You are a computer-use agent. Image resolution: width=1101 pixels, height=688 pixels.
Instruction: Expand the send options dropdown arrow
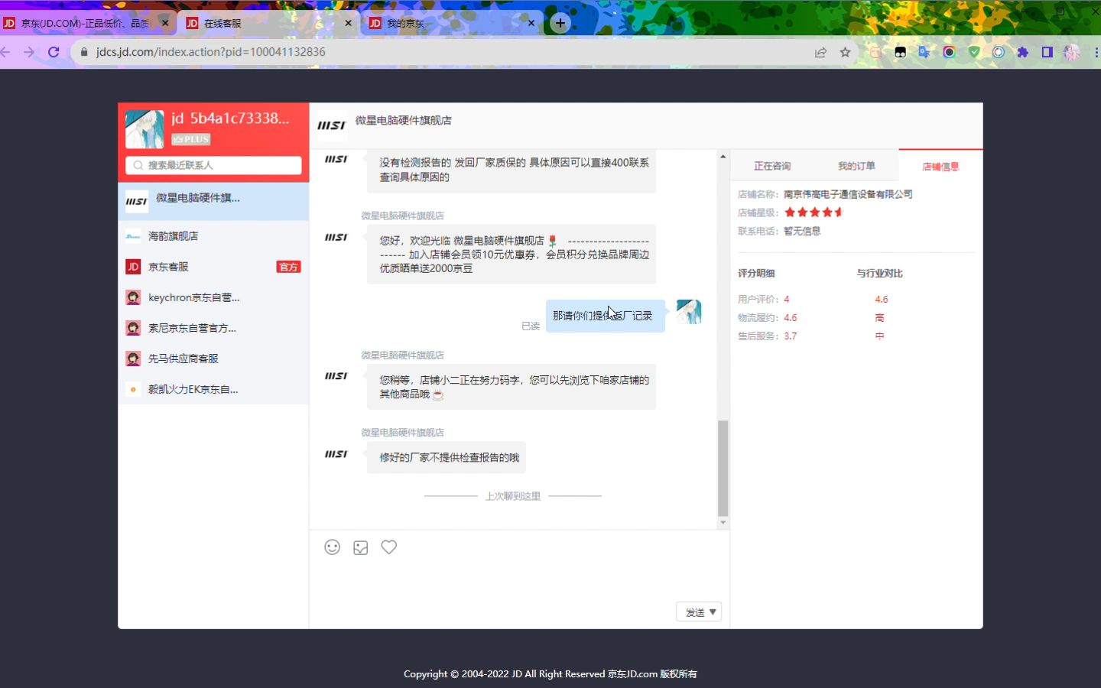click(x=713, y=612)
